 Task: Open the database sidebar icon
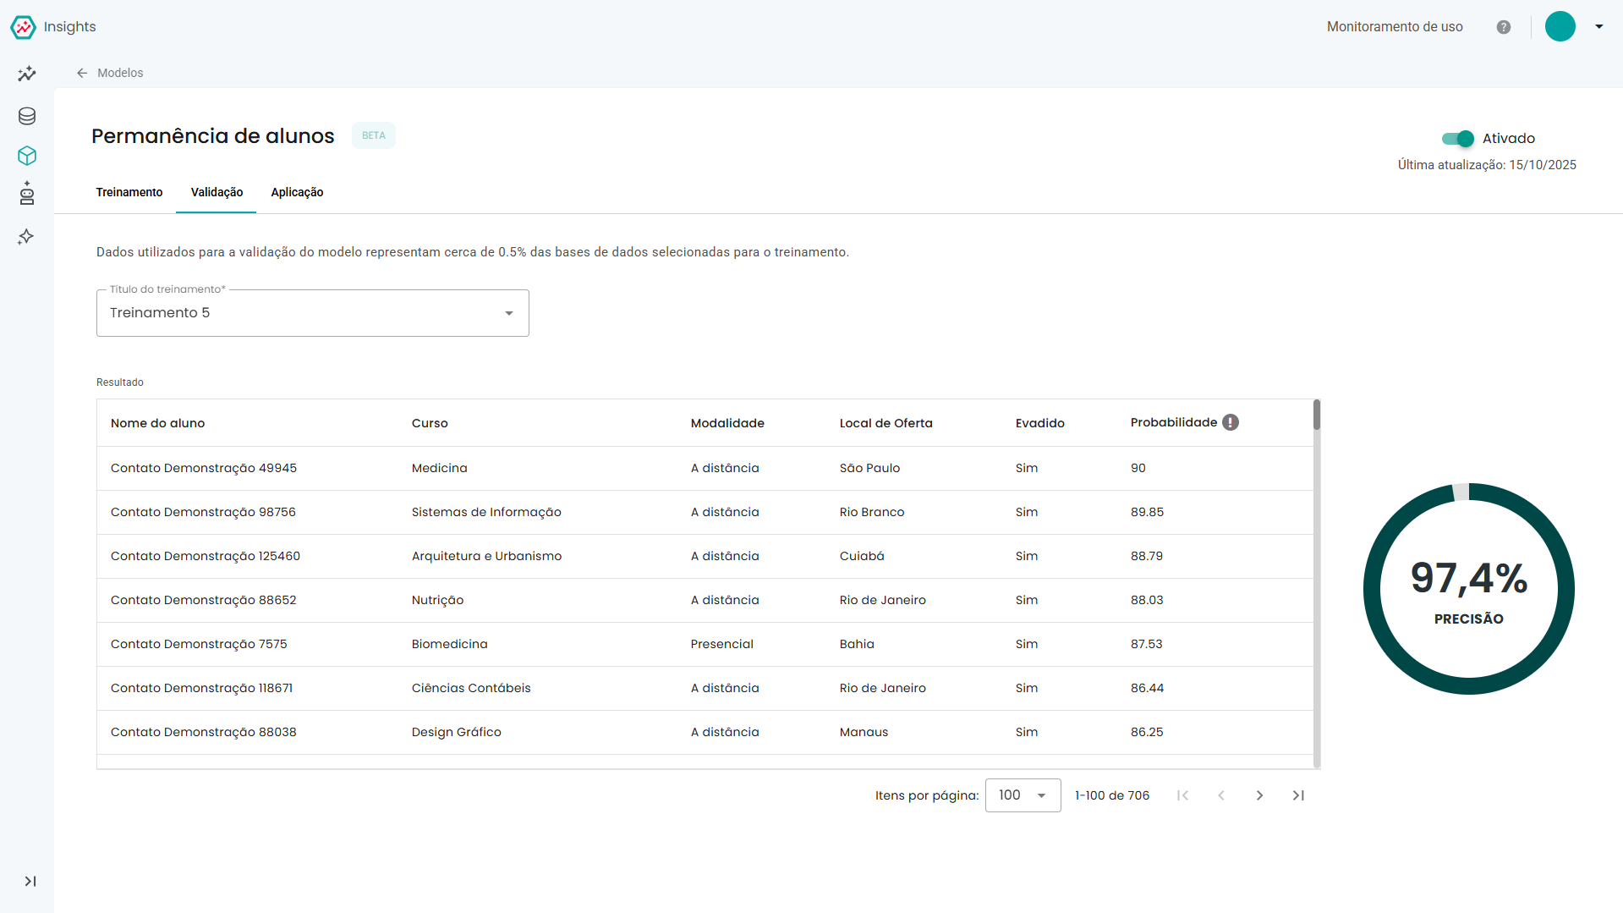point(27,116)
